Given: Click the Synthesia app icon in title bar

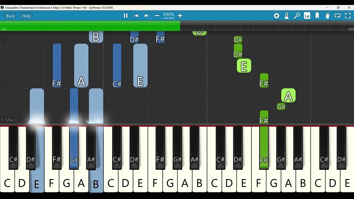Looking at the screenshot, I should pyautogui.click(x=2, y=7).
